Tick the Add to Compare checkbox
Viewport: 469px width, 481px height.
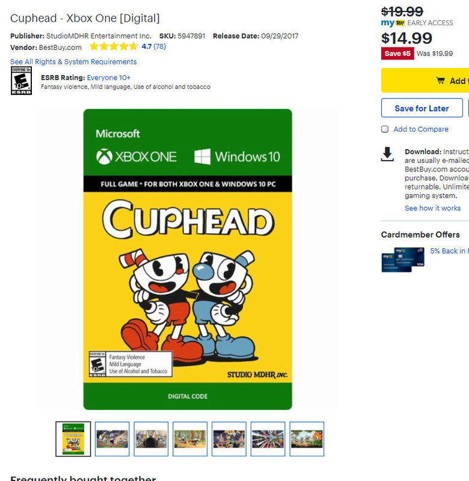pyautogui.click(x=385, y=129)
